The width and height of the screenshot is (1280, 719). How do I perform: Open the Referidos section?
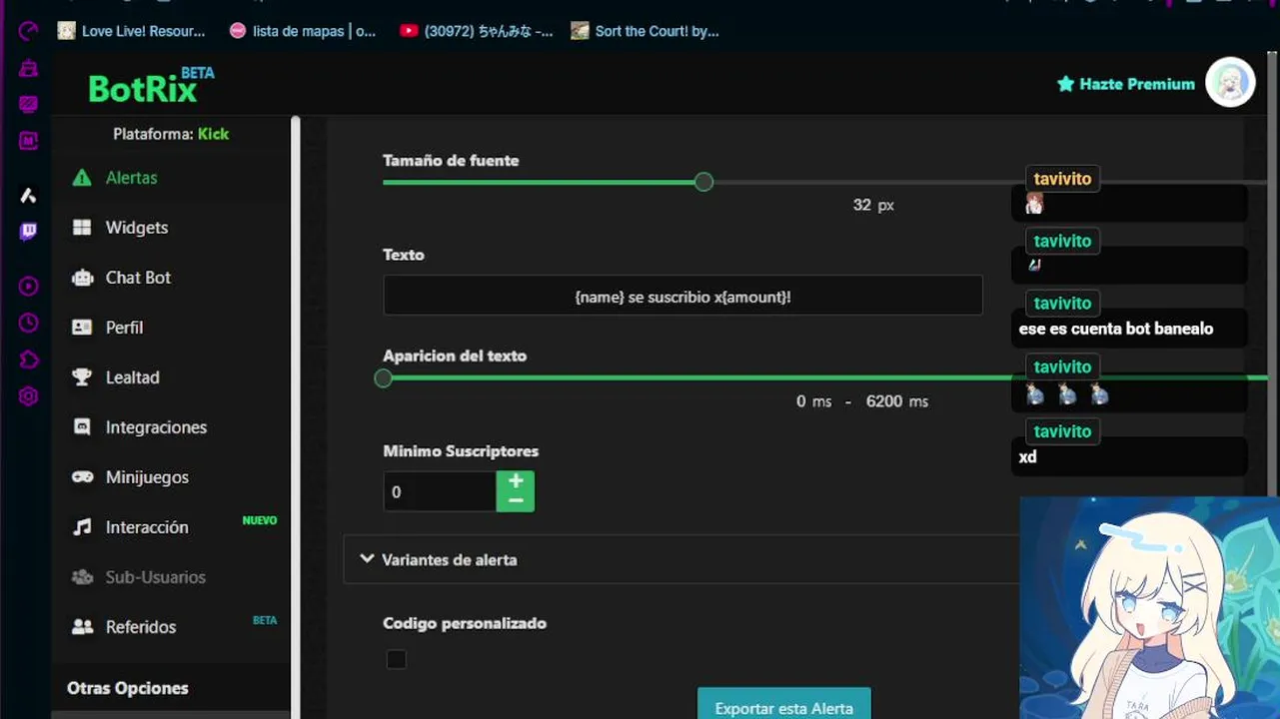click(x=141, y=627)
